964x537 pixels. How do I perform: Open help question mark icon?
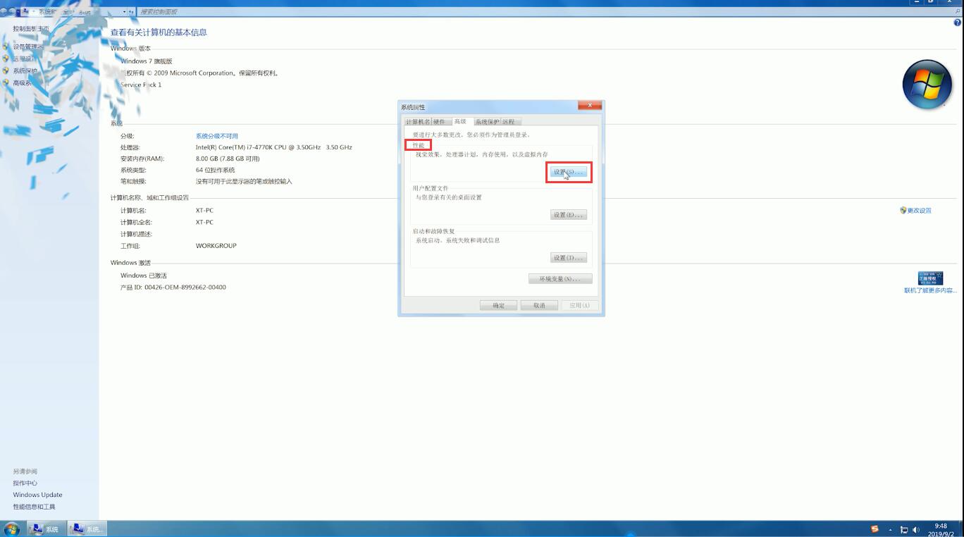[957, 23]
